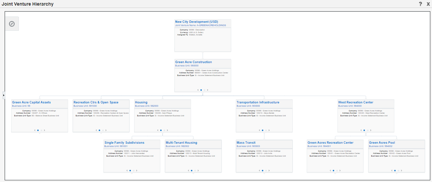
Task: Show next page on Green Acre Capital Assets
Action: pyautogui.click(x=44, y=130)
